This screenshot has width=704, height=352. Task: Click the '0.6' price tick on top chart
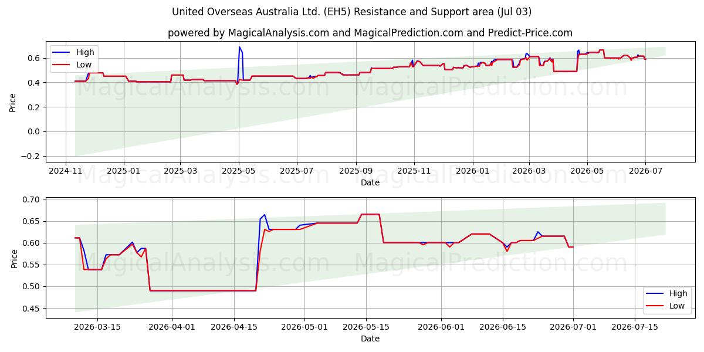pos(35,58)
